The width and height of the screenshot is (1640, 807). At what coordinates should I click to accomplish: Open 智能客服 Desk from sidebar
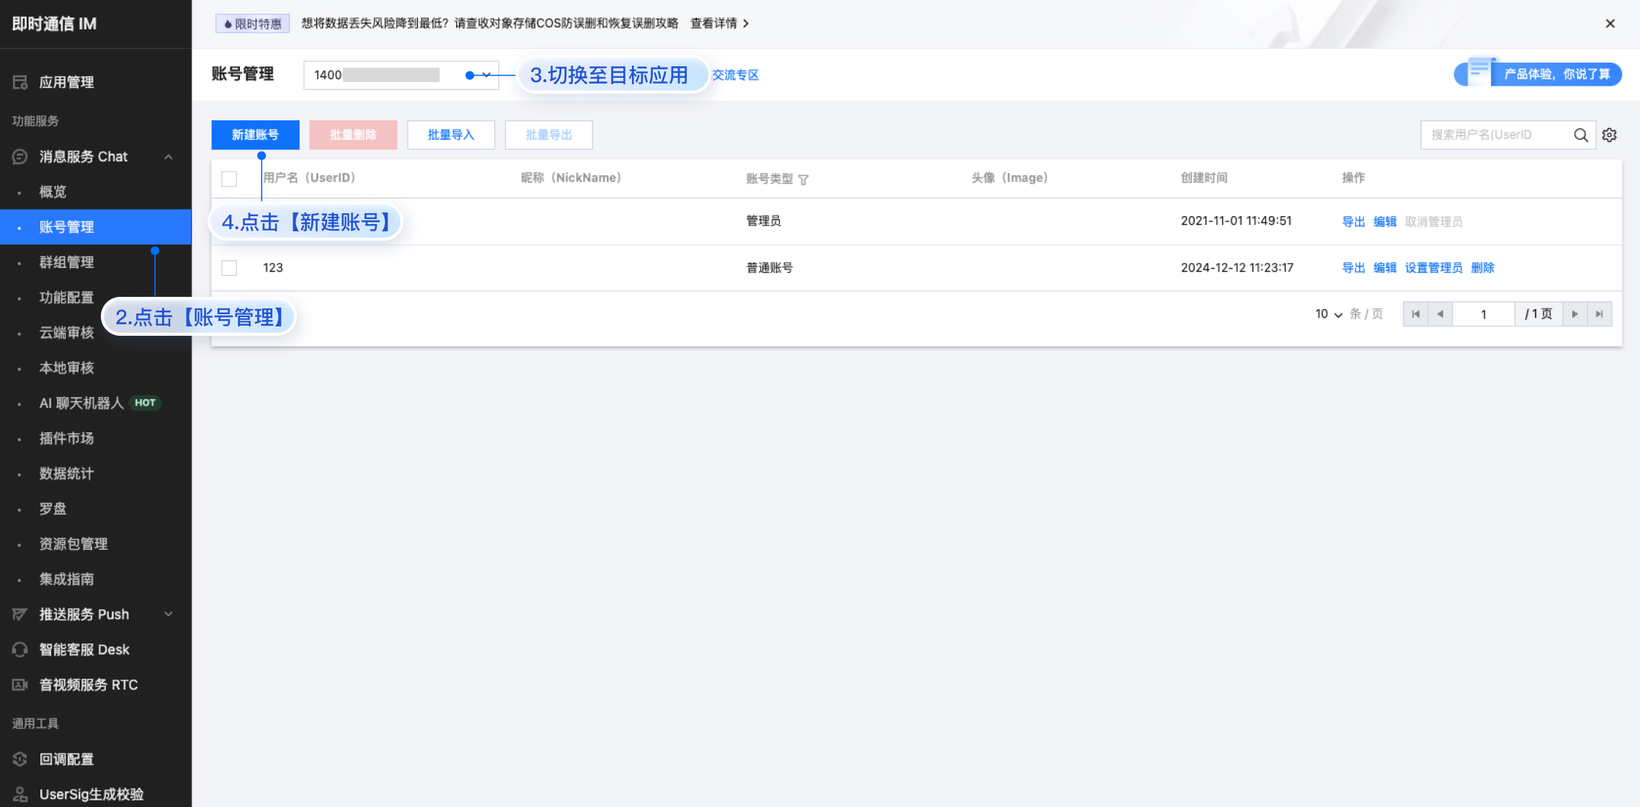[84, 649]
